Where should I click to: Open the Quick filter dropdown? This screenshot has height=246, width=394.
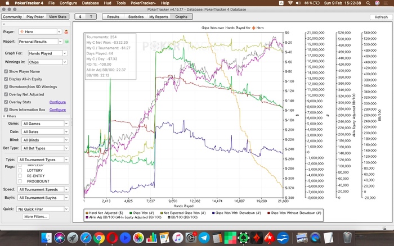click(42, 209)
